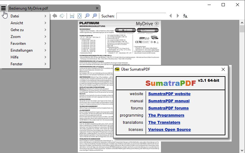The image size is (245, 153).
Task: Click the fit page icon
Action: (x=79, y=16)
